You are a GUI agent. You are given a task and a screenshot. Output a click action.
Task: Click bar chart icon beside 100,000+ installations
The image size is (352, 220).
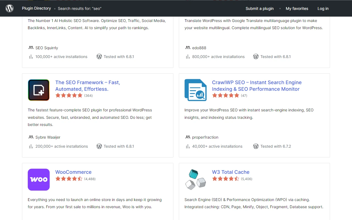pos(31,57)
